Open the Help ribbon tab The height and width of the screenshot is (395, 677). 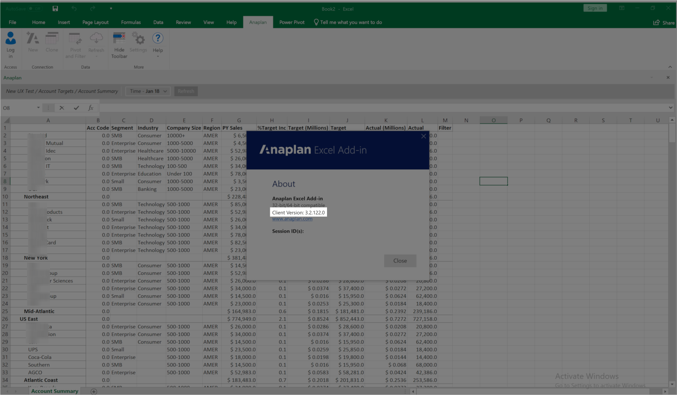232,23
